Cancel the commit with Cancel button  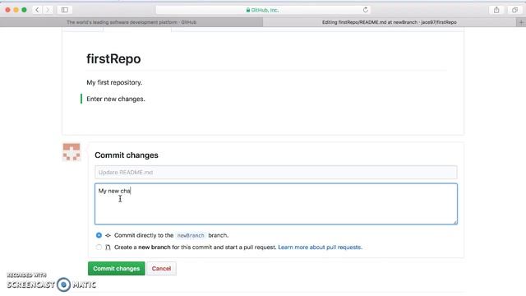pos(161,269)
